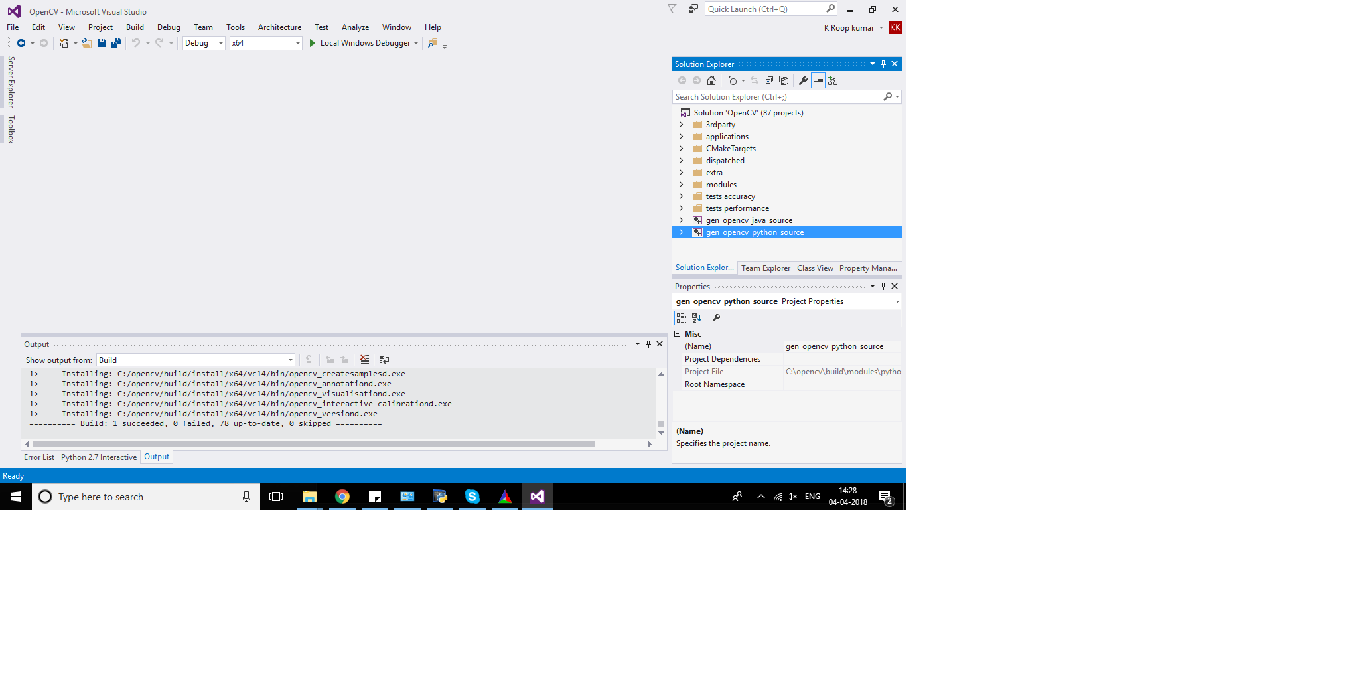Click the K Roop kumar account name
Viewport: 1371px width, 689px height.
[849, 28]
